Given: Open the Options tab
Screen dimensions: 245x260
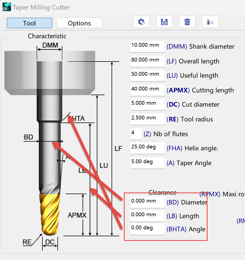Looking at the screenshot, I should (x=79, y=23).
